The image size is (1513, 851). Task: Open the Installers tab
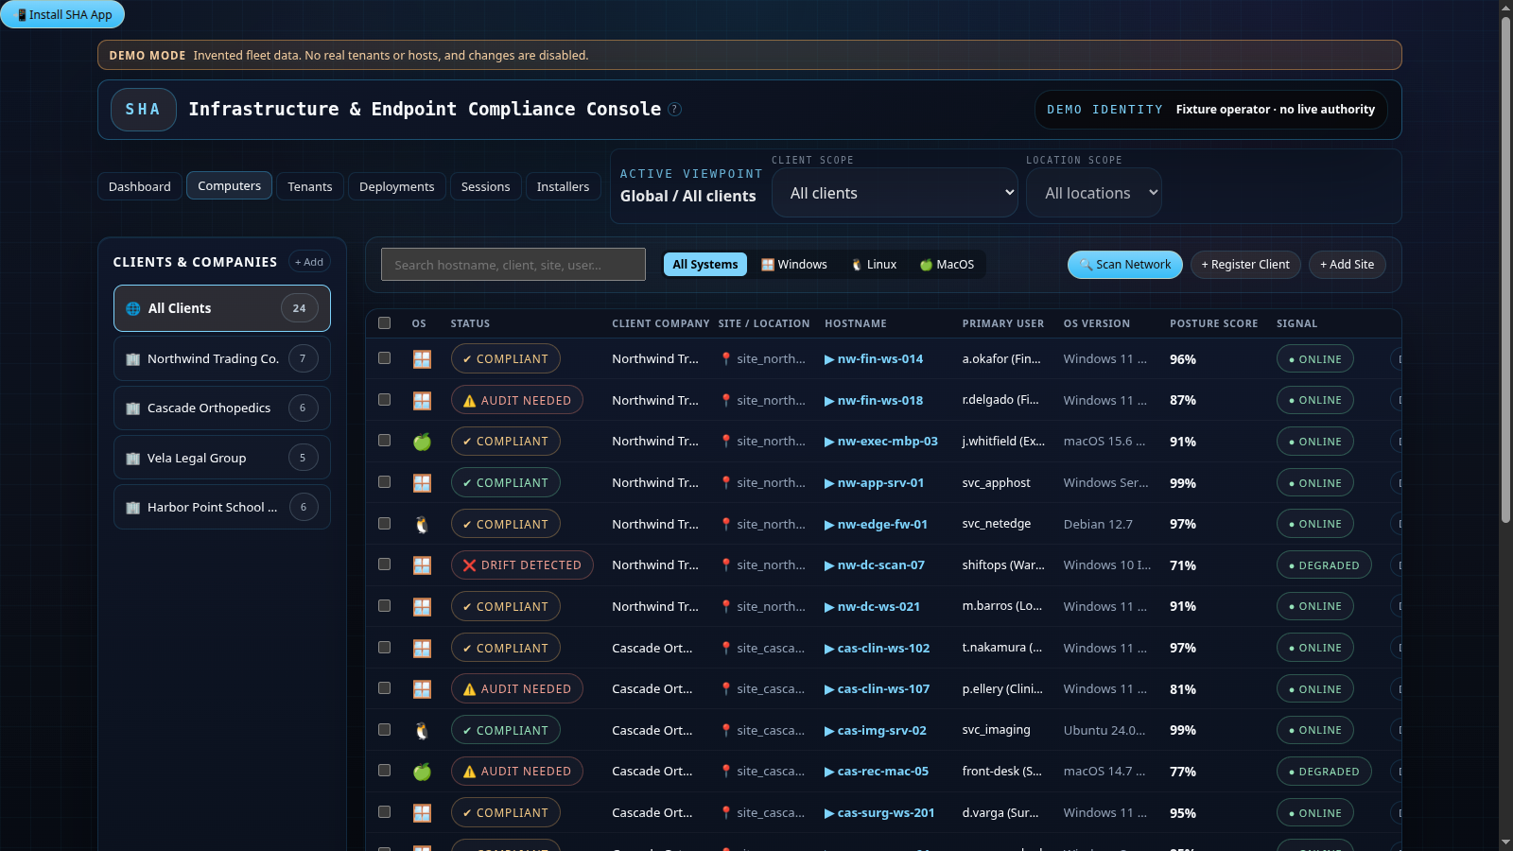pyautogui.click(x=563, y=186)
